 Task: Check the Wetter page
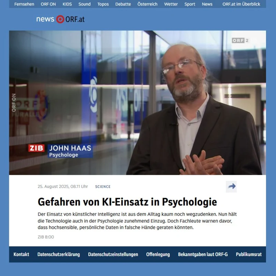click(x=171, y=4)
